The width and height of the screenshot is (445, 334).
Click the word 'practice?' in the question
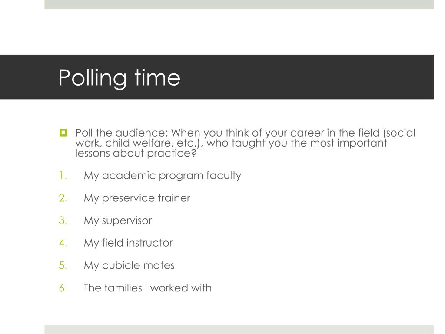(x=171, y=154)
